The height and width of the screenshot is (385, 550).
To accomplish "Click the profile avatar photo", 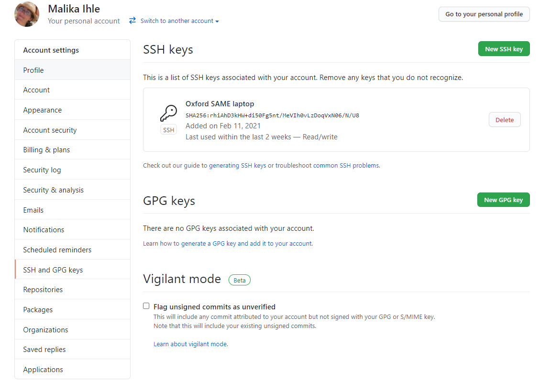I will 26,14.
